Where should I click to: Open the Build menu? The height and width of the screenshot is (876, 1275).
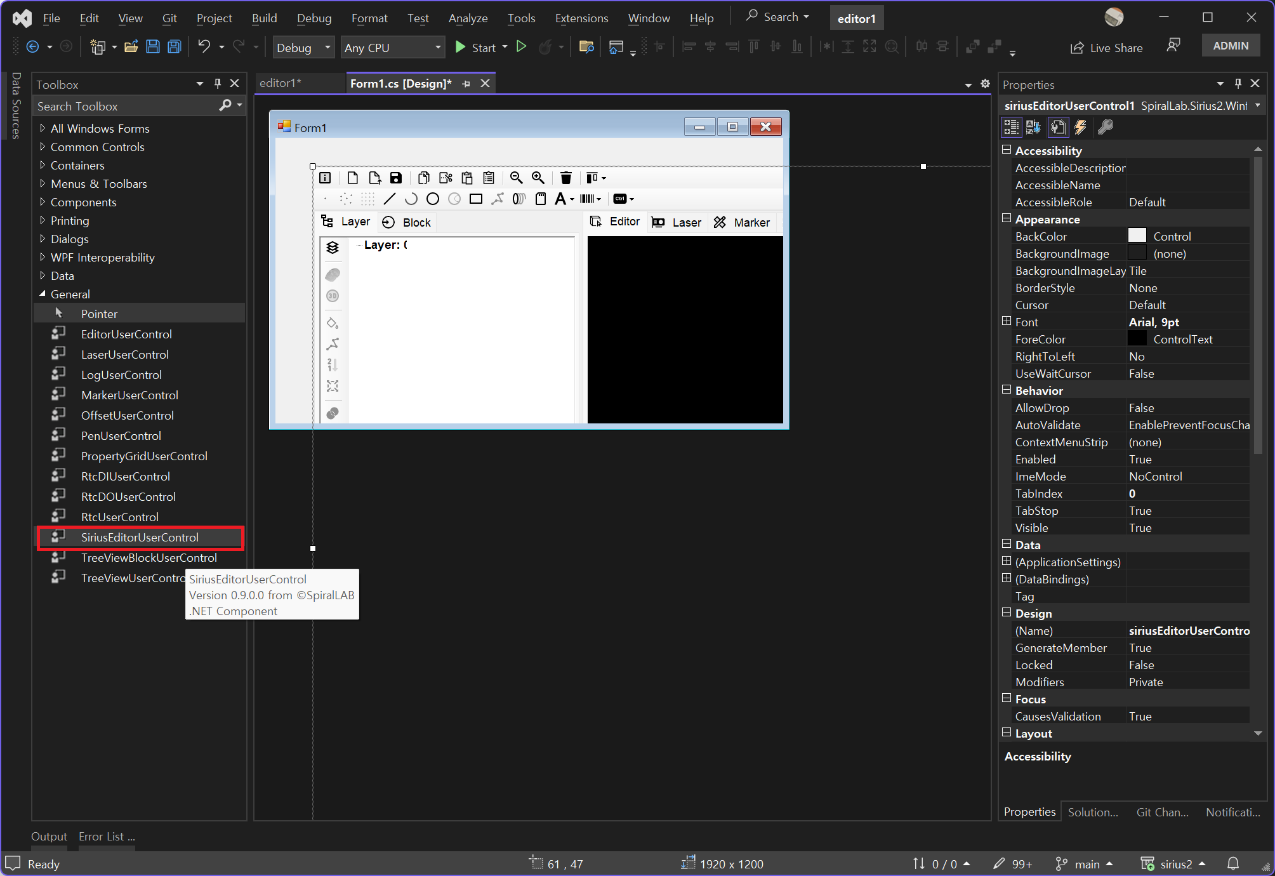pos(264,18)
